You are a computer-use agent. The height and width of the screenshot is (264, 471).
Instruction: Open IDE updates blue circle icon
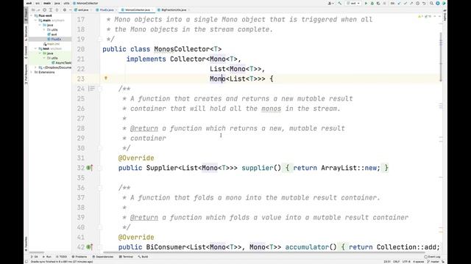click(438, 3)
